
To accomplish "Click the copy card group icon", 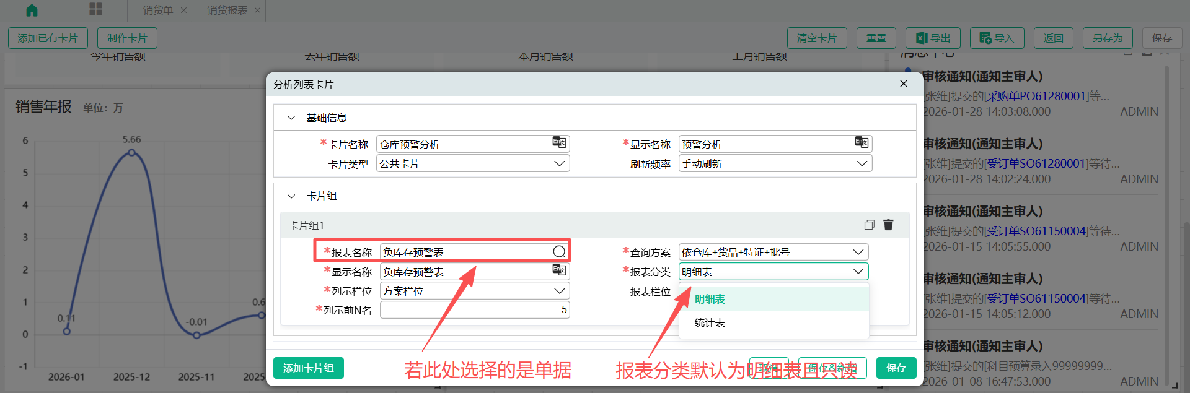I will (x=869, y=225).
